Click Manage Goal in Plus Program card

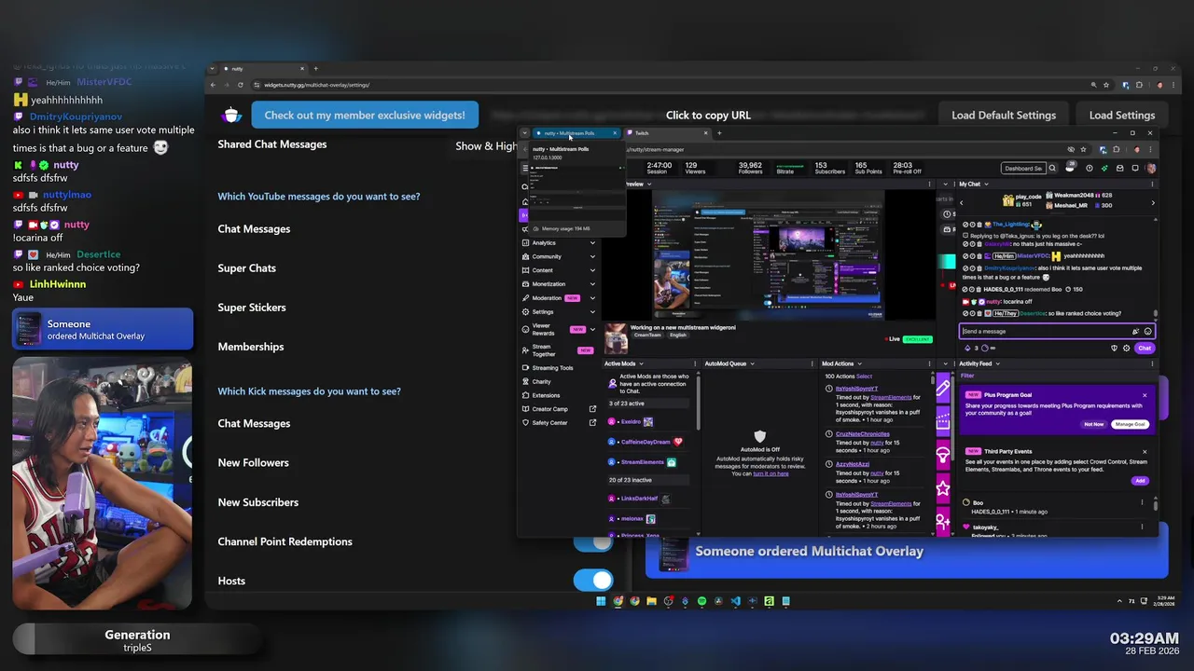pyautogui.click(x=1130, y=424)
